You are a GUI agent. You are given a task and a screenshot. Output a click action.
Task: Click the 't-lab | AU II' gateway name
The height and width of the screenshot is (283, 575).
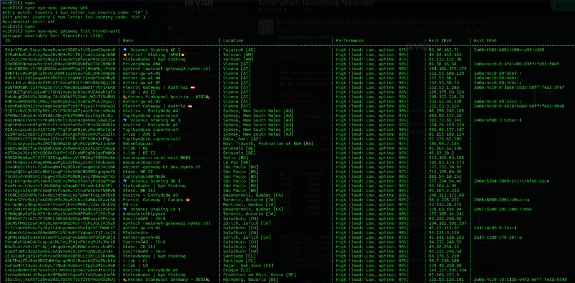point(139,92)
